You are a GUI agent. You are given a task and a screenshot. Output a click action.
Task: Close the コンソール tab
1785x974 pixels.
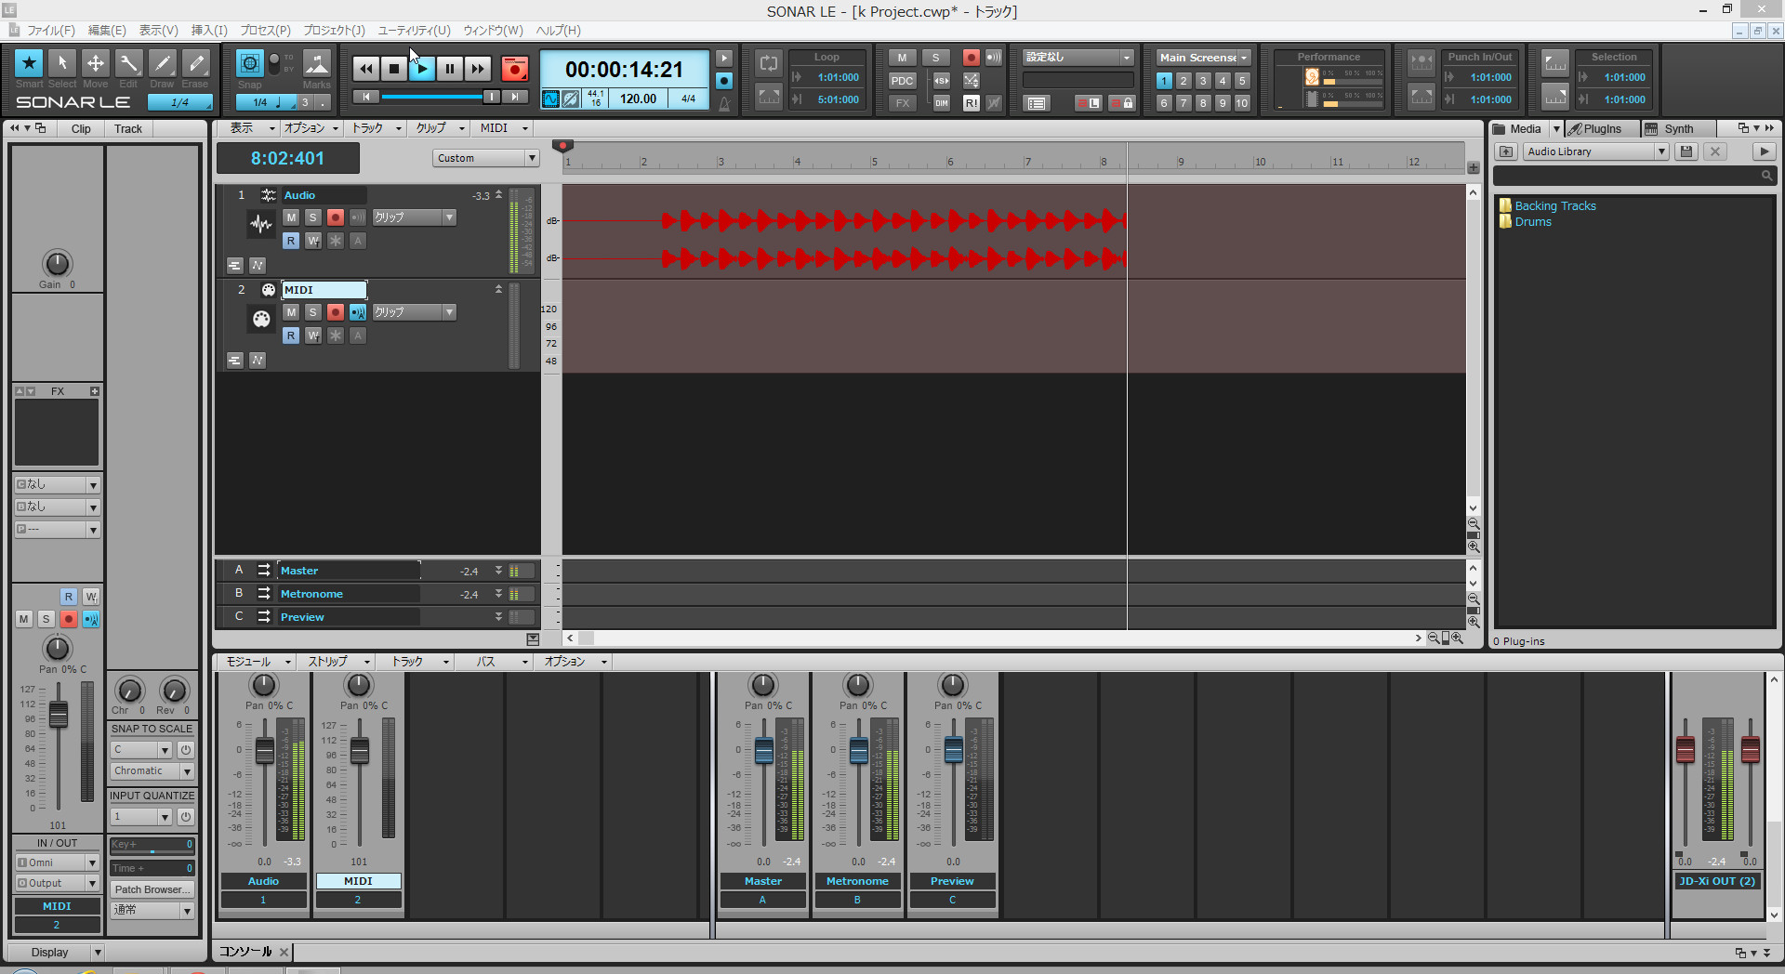pos(284,952)
